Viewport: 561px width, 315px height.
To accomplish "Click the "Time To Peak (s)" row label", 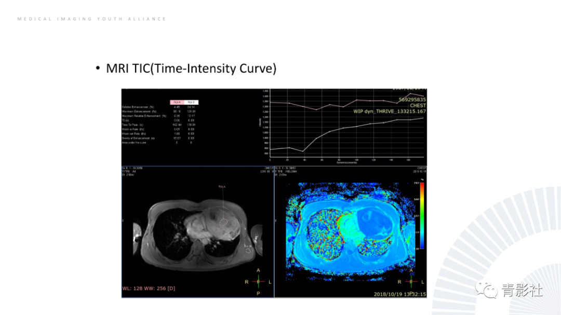I will coord(132,125).
